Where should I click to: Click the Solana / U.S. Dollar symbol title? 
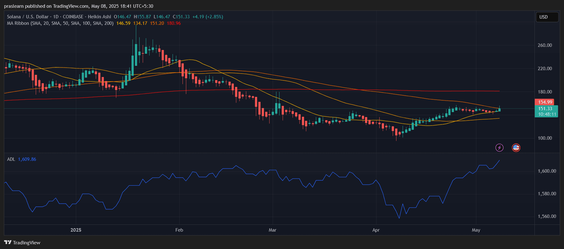(28, 17)
